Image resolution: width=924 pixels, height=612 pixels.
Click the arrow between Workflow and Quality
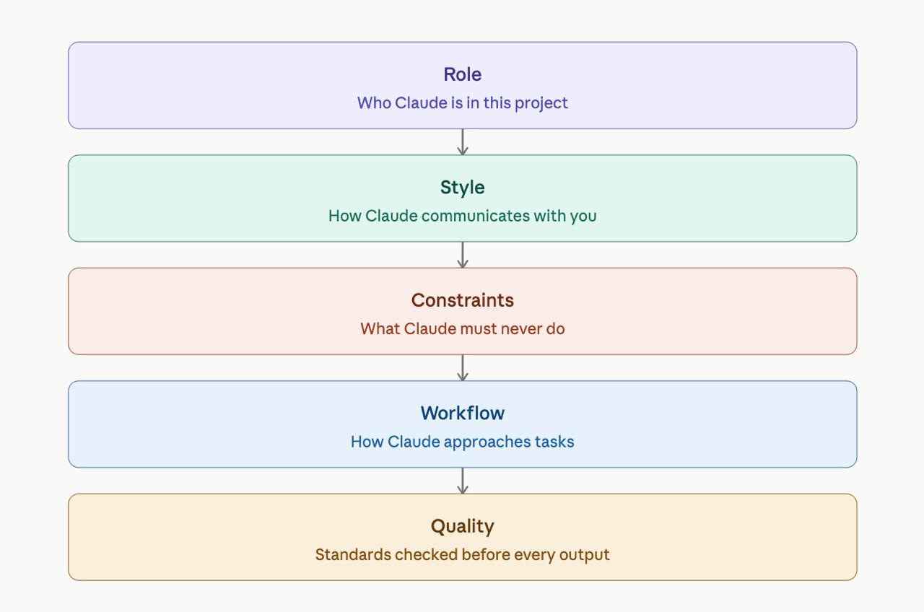tap(463, 481)
